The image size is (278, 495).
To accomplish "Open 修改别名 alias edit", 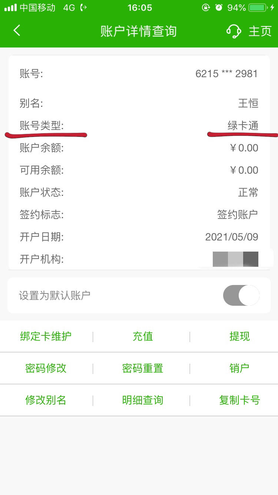I will 46,400.
